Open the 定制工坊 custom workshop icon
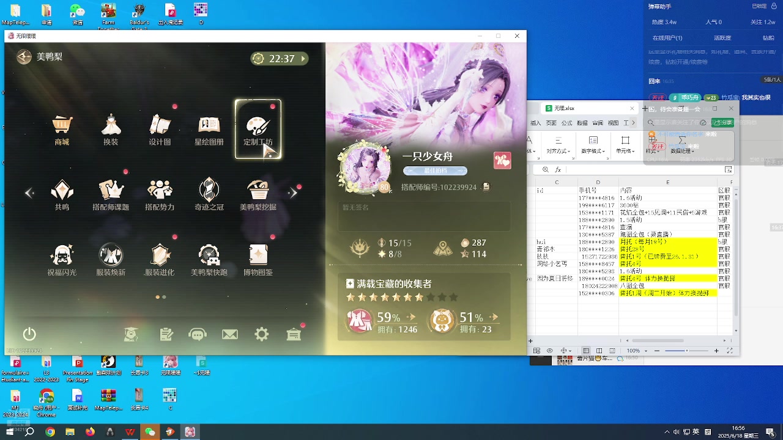Viewport: 783px width, 440px height. click(x=258, y=130)
